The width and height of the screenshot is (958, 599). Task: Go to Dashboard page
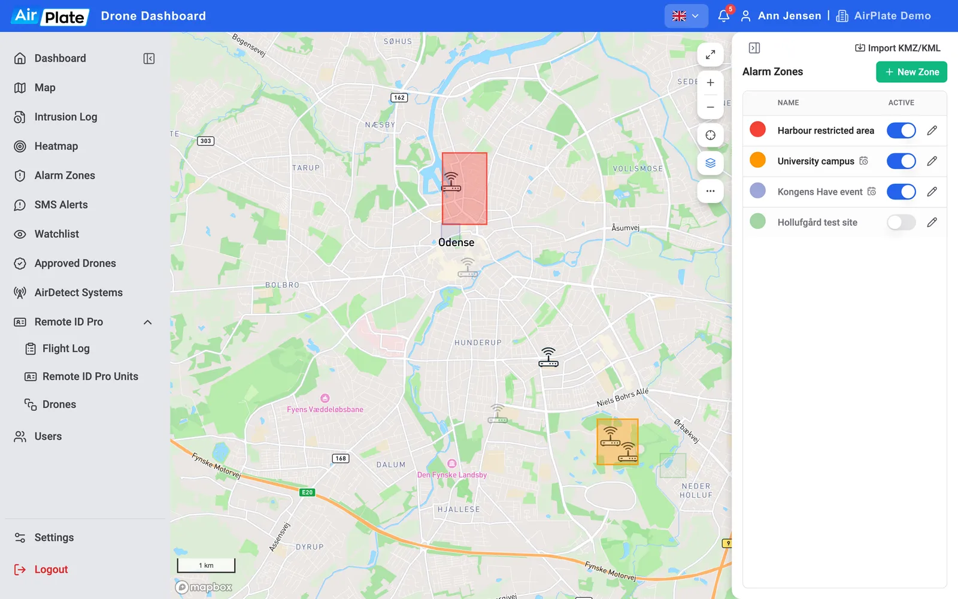(60, 58)
